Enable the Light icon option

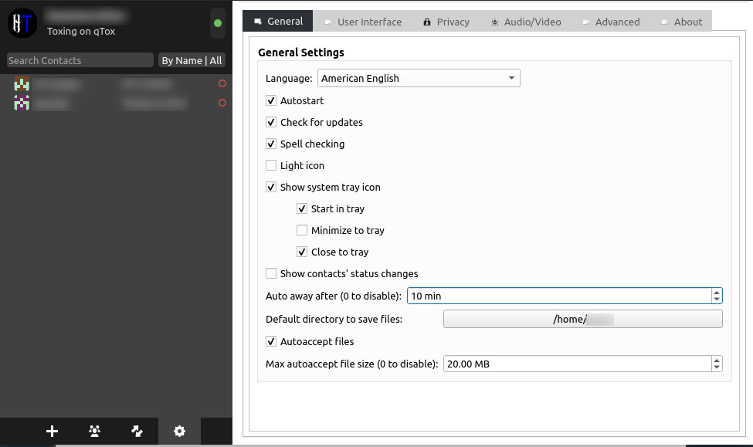(x=271, y=165)
